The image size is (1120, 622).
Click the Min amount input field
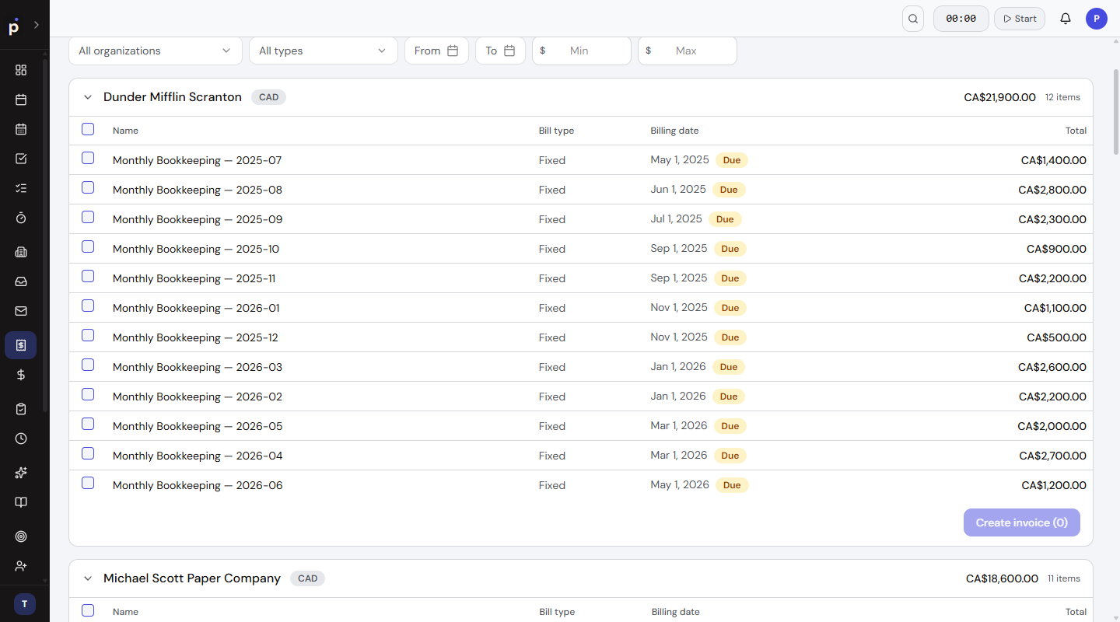point(582,51)
